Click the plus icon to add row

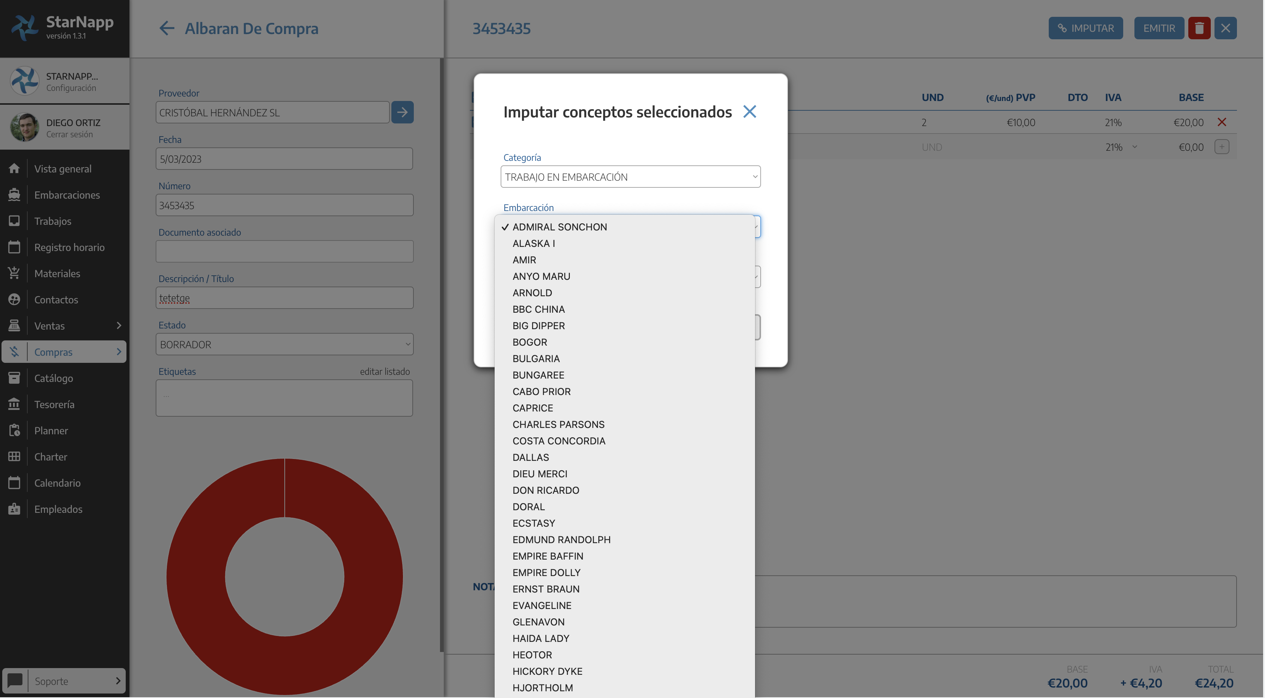(x=1222, y=147)
